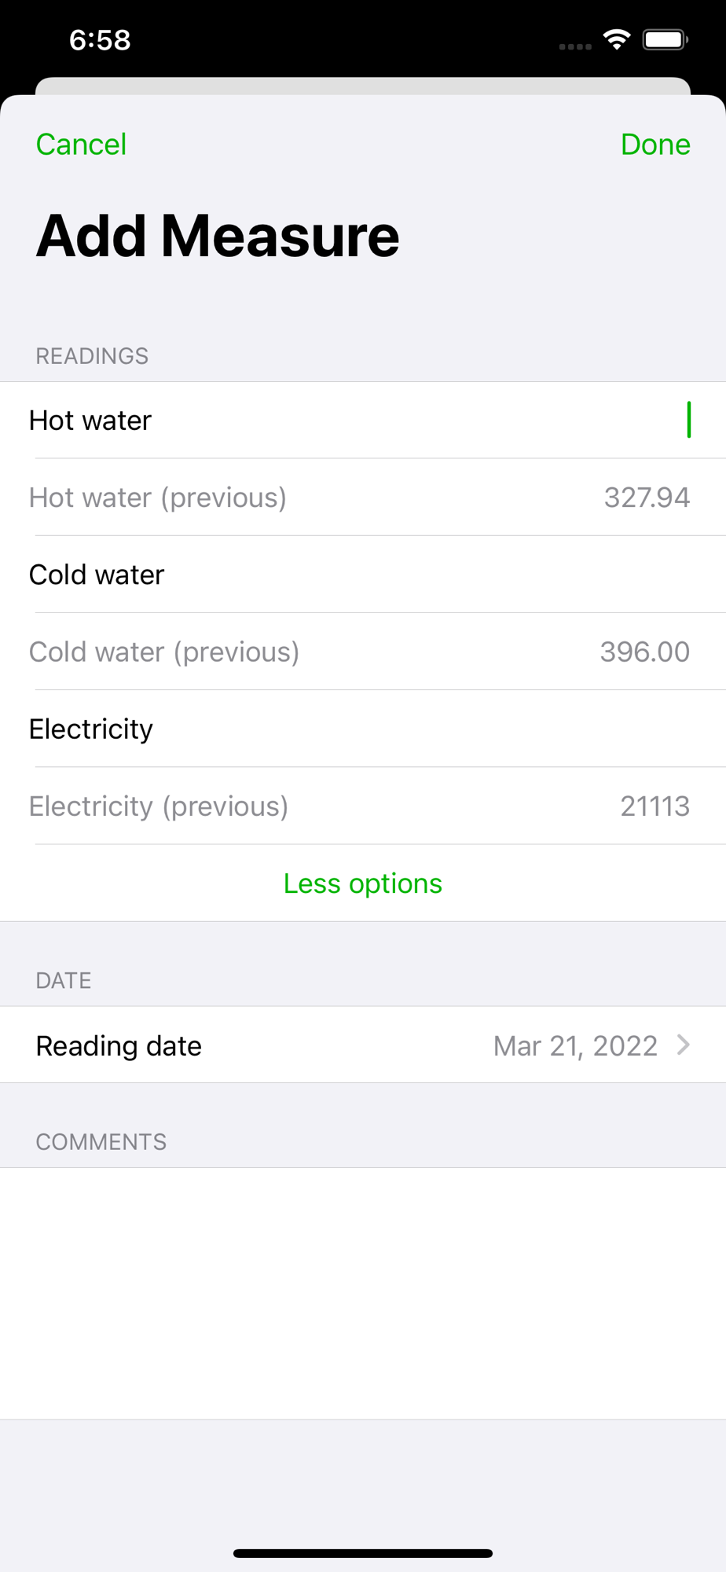This screenshot has width=726, height=1572.
Task: Tap the Mar 21, 2022 date value
Action: [575, 1045]
